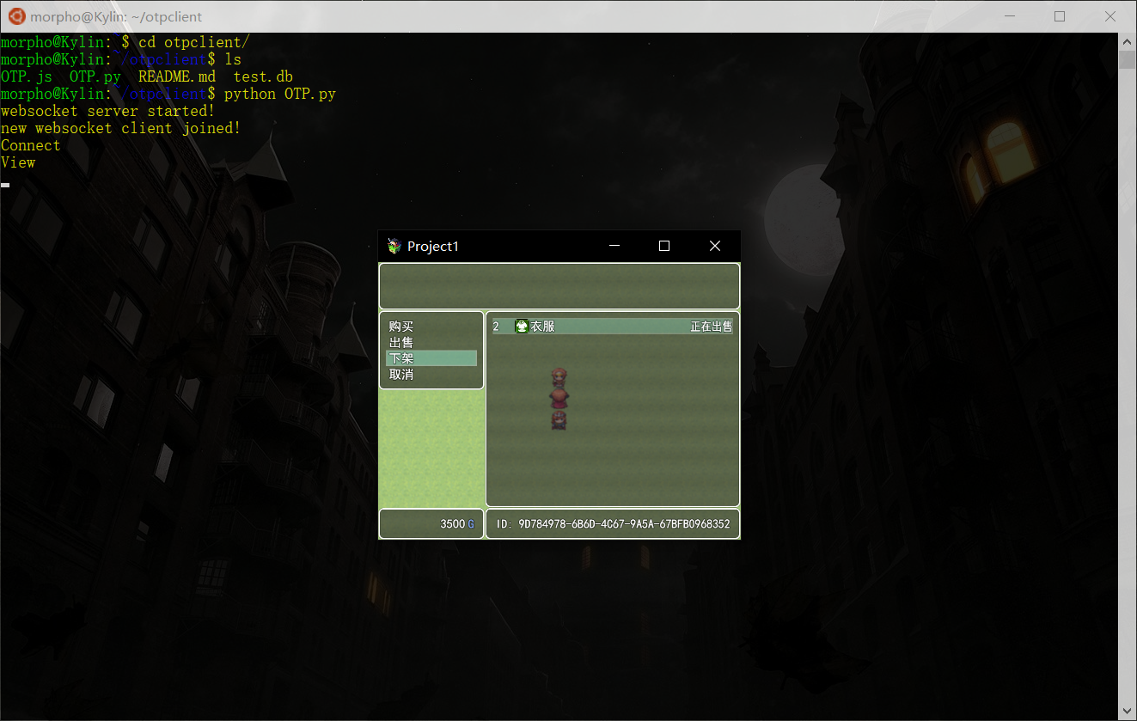Viewport: 1137px width, 721px height.
Task: Click the ID string 9D784978-6B6D-4C67-9A5A-67BFB0968352
Action: (624, 524)
